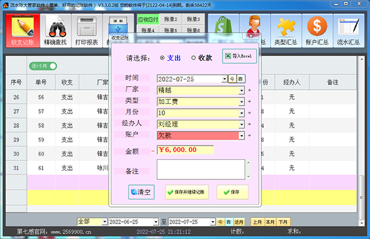Click bottom bar 昨 filter button
The height and width of the screenshot is (239, 370).
229,222
